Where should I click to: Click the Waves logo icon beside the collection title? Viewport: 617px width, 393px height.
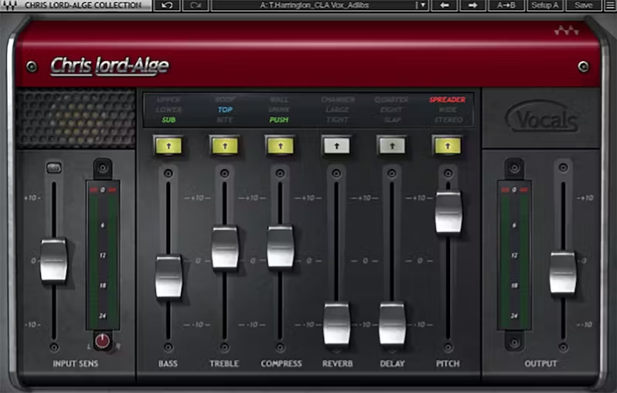(11, 5)
